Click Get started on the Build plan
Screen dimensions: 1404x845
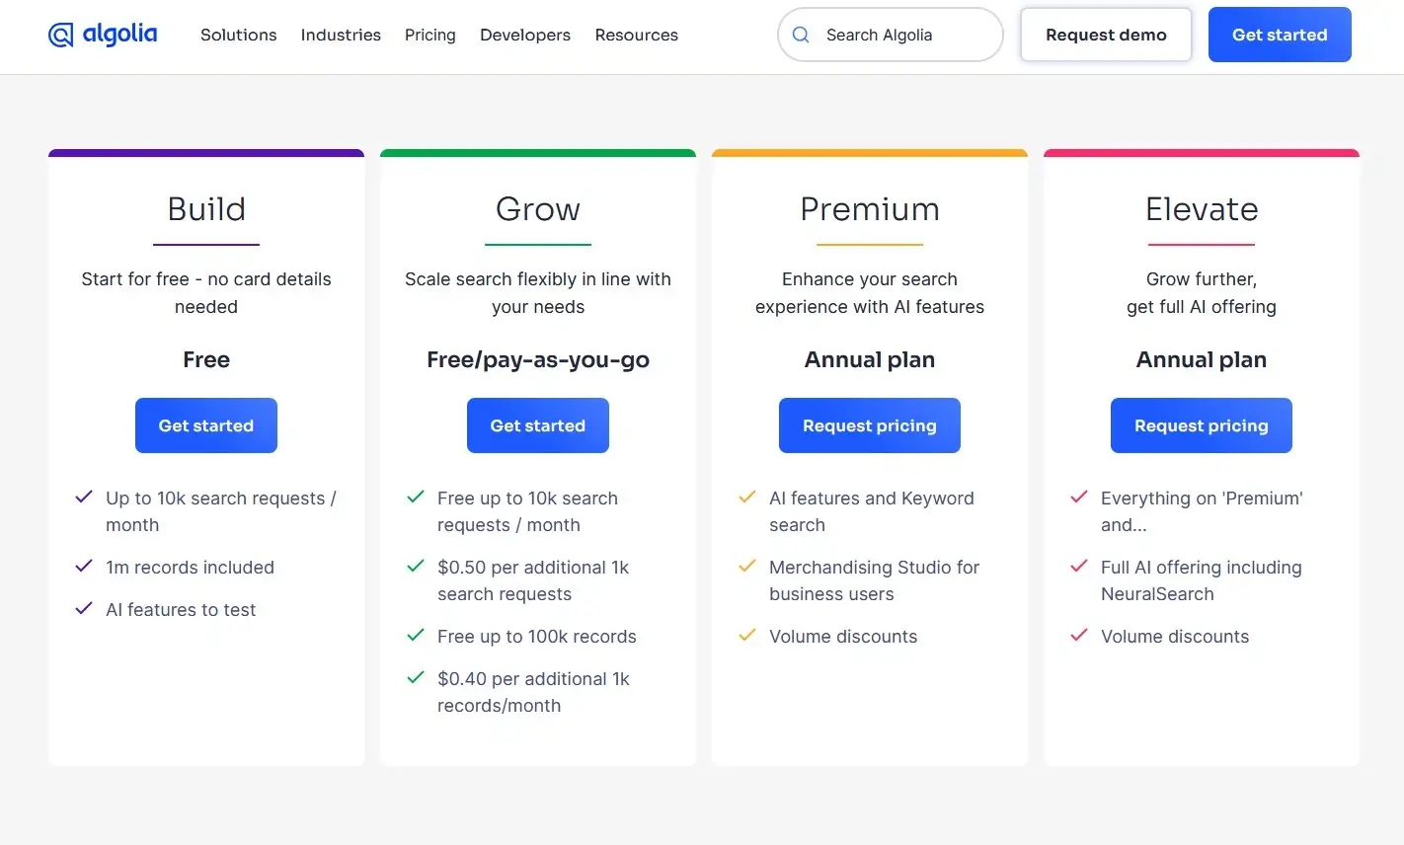tap(206, 425)
